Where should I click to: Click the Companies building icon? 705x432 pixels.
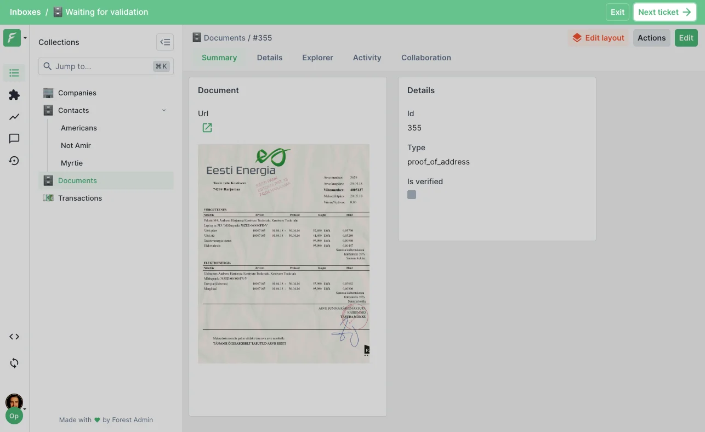(48, 93)
